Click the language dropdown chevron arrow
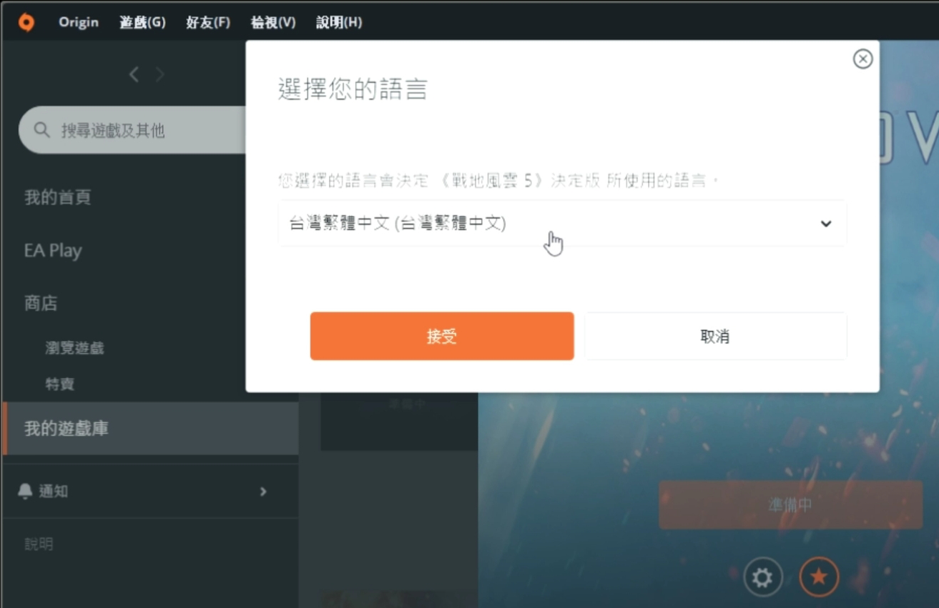Viewport: 939px width, 608px height. coord(826,224)
